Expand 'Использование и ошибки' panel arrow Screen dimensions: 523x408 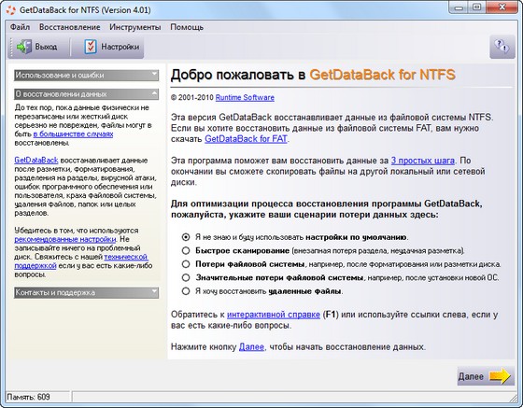coord(154,74)
